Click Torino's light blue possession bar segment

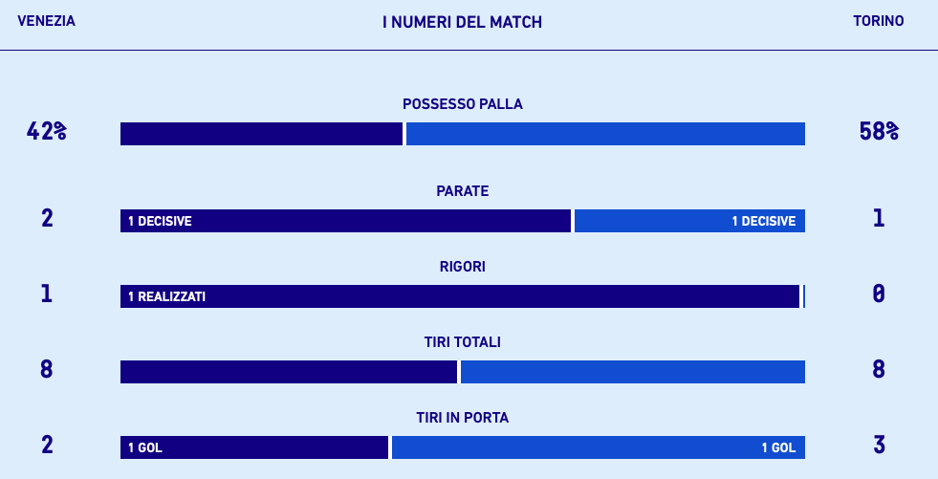[605, 134]
